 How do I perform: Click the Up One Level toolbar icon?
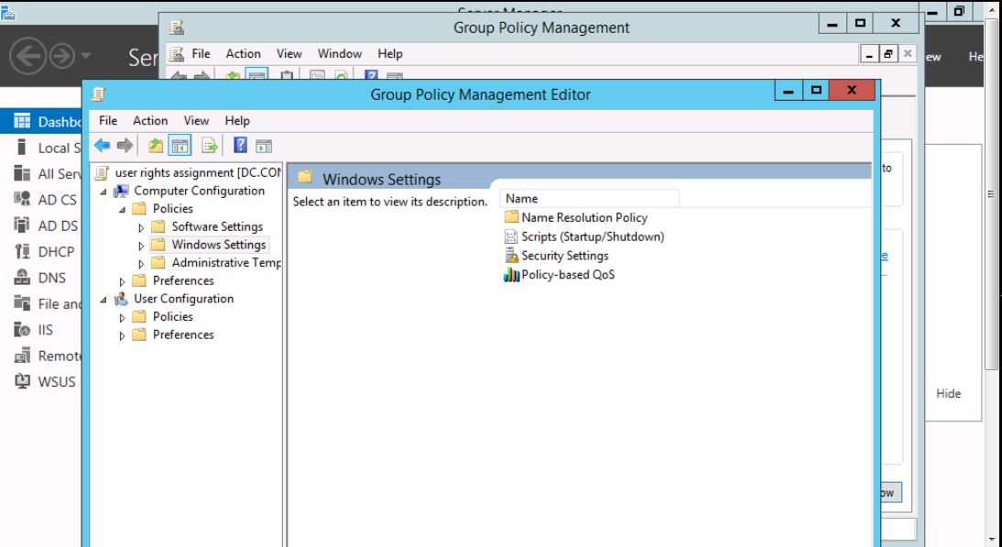[156, 145]
